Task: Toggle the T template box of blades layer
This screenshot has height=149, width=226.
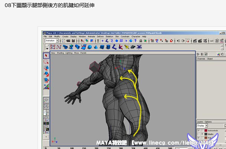Action: click(202, 134)
